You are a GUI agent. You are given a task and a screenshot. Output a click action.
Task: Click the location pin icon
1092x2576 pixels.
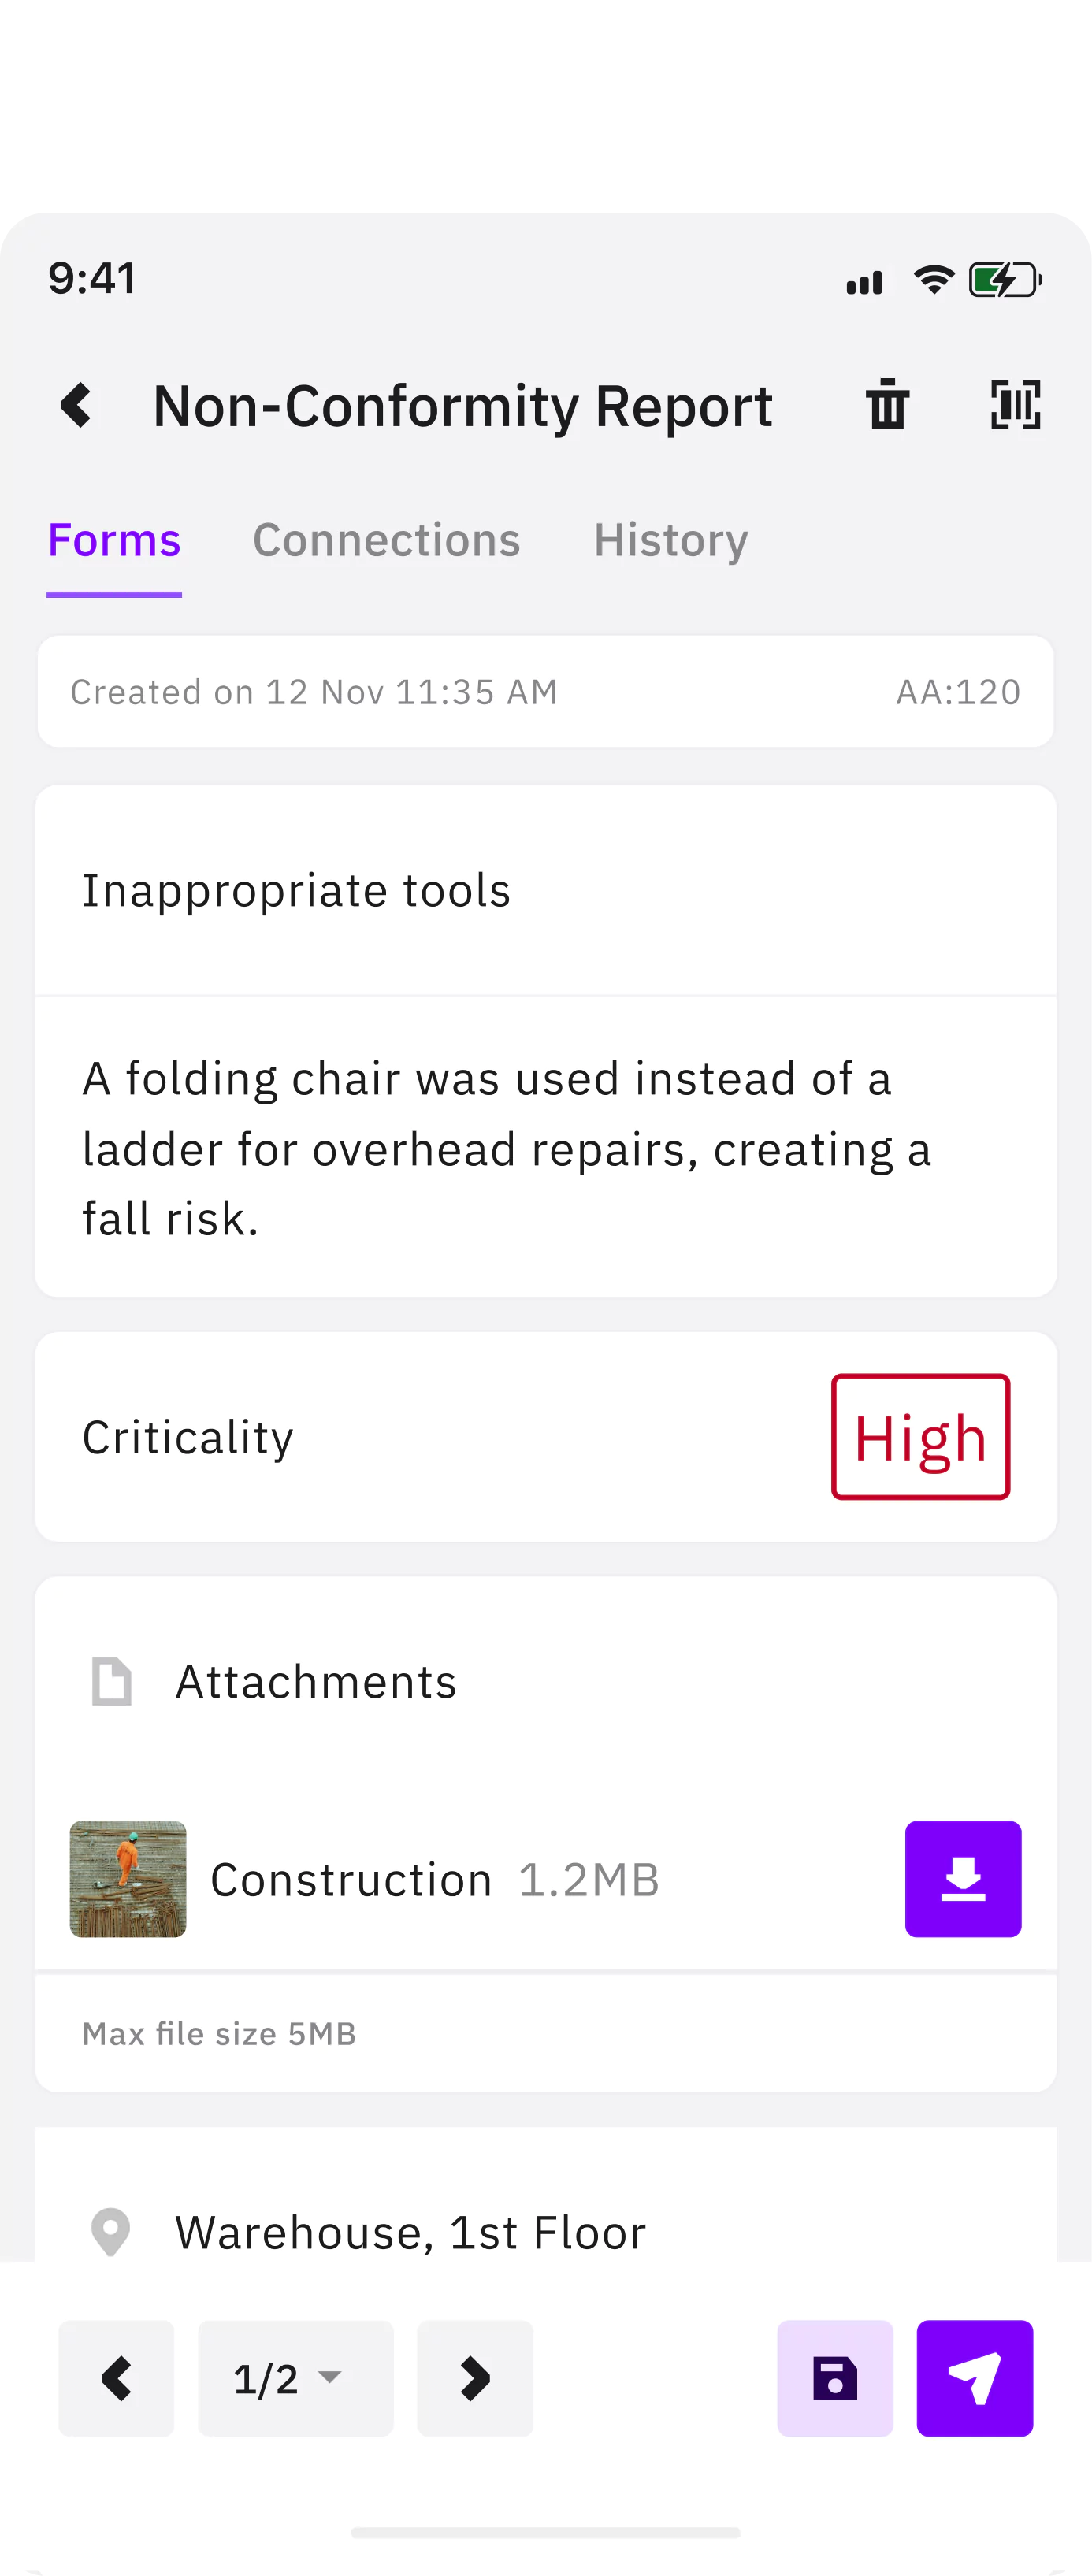tap(110, 2232)
